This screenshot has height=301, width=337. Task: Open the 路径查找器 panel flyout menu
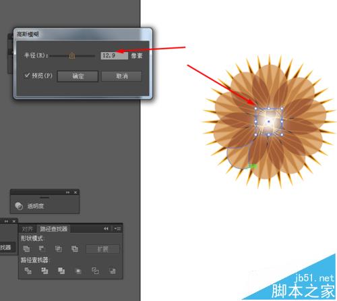point(117,229)
